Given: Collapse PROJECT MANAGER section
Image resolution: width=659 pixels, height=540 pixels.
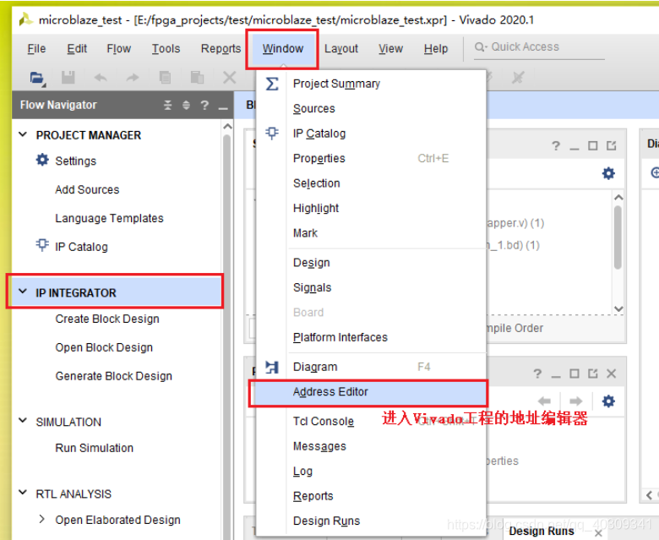Looking at the screenshot, I should pos(23,134).
